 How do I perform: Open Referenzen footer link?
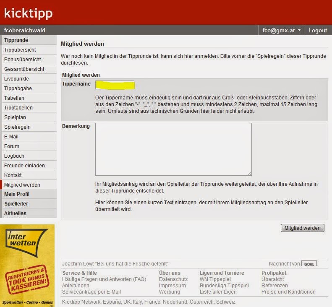274,286
